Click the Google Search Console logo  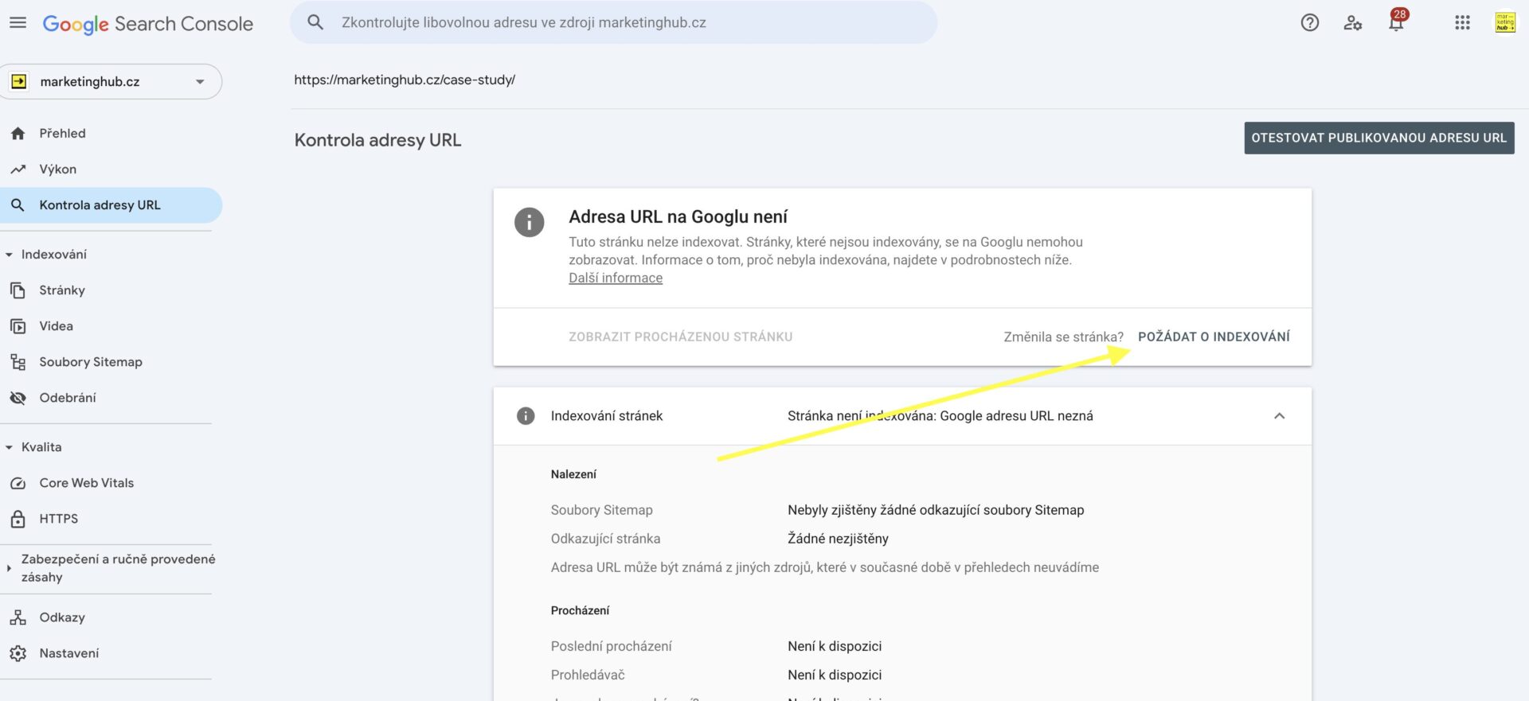(x=147, y=24)
